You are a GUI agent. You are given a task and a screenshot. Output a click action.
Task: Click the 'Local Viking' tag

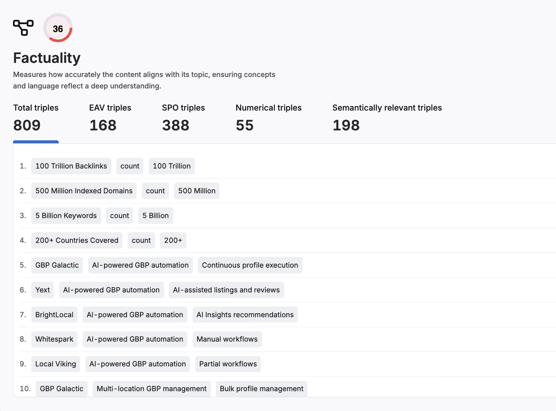click(x=56, y=364)
